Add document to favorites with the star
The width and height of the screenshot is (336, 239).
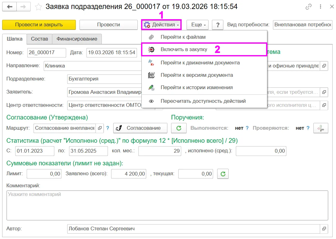coord(38,7)
